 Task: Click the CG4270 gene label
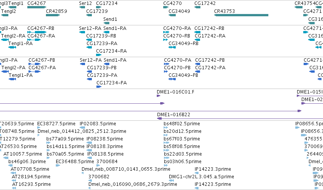coord(172,3)
